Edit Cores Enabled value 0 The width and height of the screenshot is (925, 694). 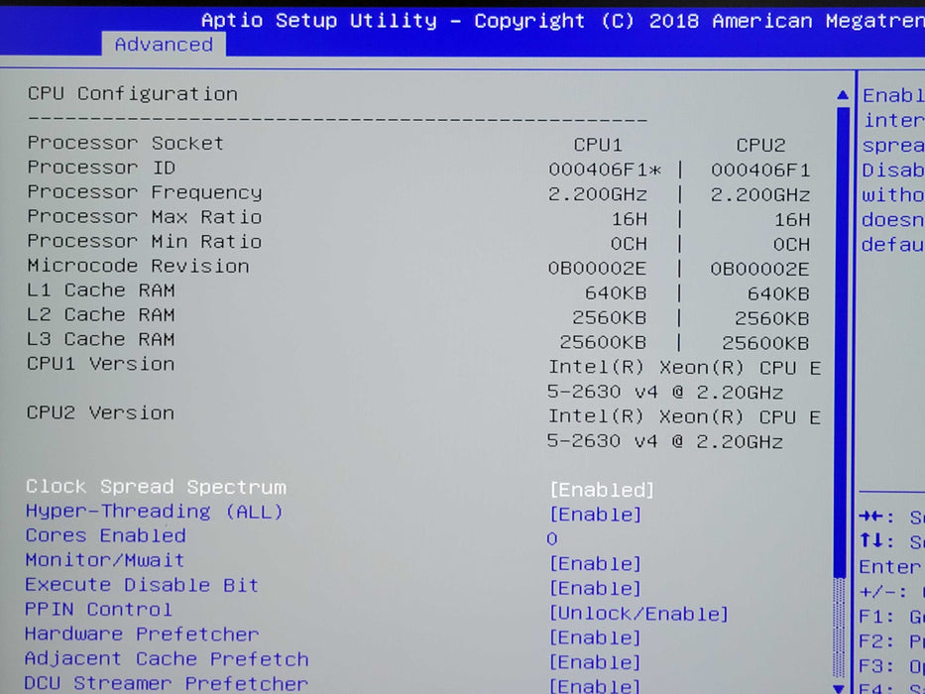click(x=552, y=538)
